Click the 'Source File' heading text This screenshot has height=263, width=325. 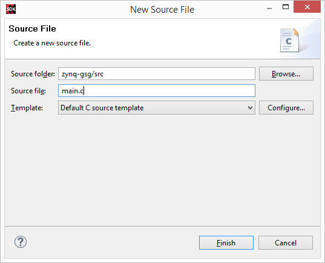coord(32,28)
